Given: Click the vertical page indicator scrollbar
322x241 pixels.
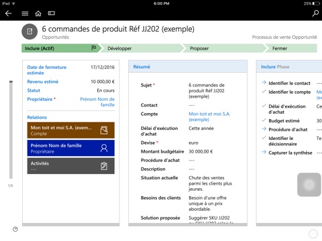Looking at the screenshot, I should tap(11, 129).
